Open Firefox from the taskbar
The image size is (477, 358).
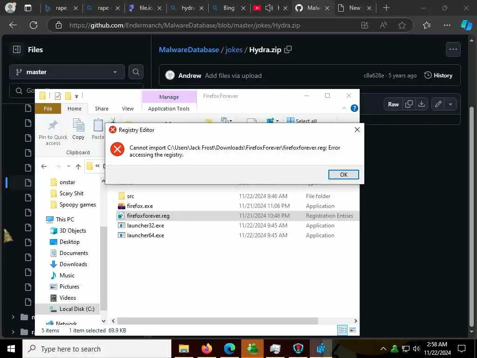[x=206, y=349]
